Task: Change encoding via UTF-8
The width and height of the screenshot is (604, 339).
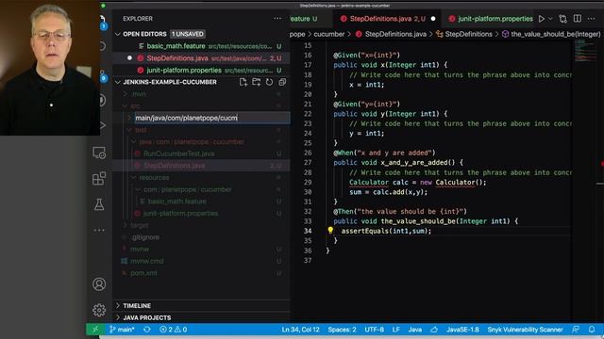Action: pyautogui.click(x=374, y=330)
